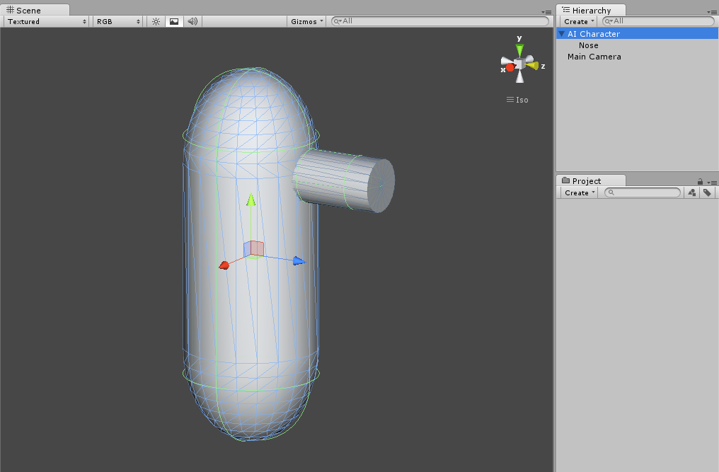Select Main Camera in the Hierarchy

coord(594,57)
